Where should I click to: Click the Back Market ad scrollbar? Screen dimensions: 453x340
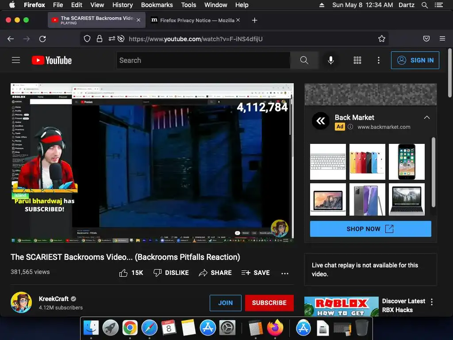pyautogui.click(x=433, y=172)
